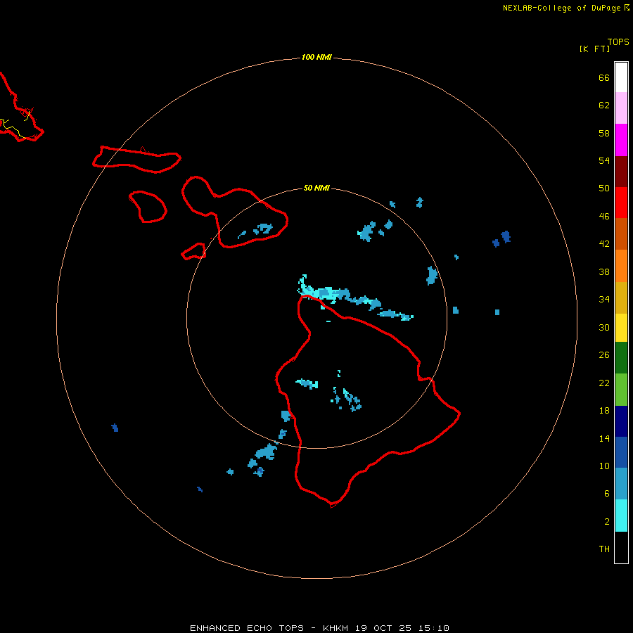Click the 100 NMI range ring label
The image size is (633, 633).
[316, 57]
